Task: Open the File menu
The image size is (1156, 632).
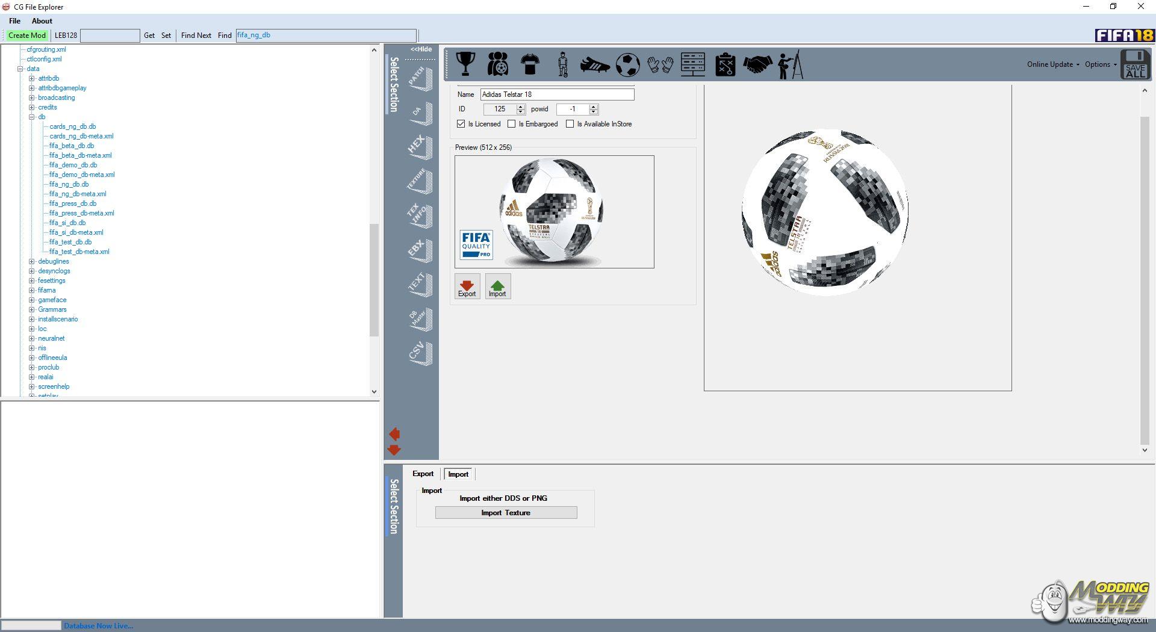Action: (x=15, y=21)
